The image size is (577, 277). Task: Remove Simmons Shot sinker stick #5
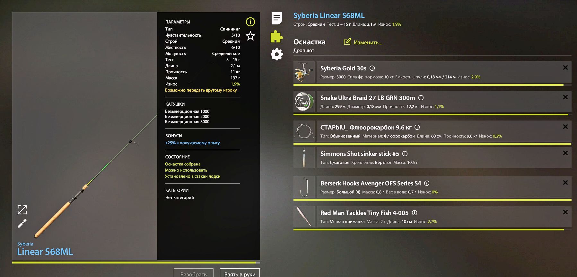tap(565, 153)
